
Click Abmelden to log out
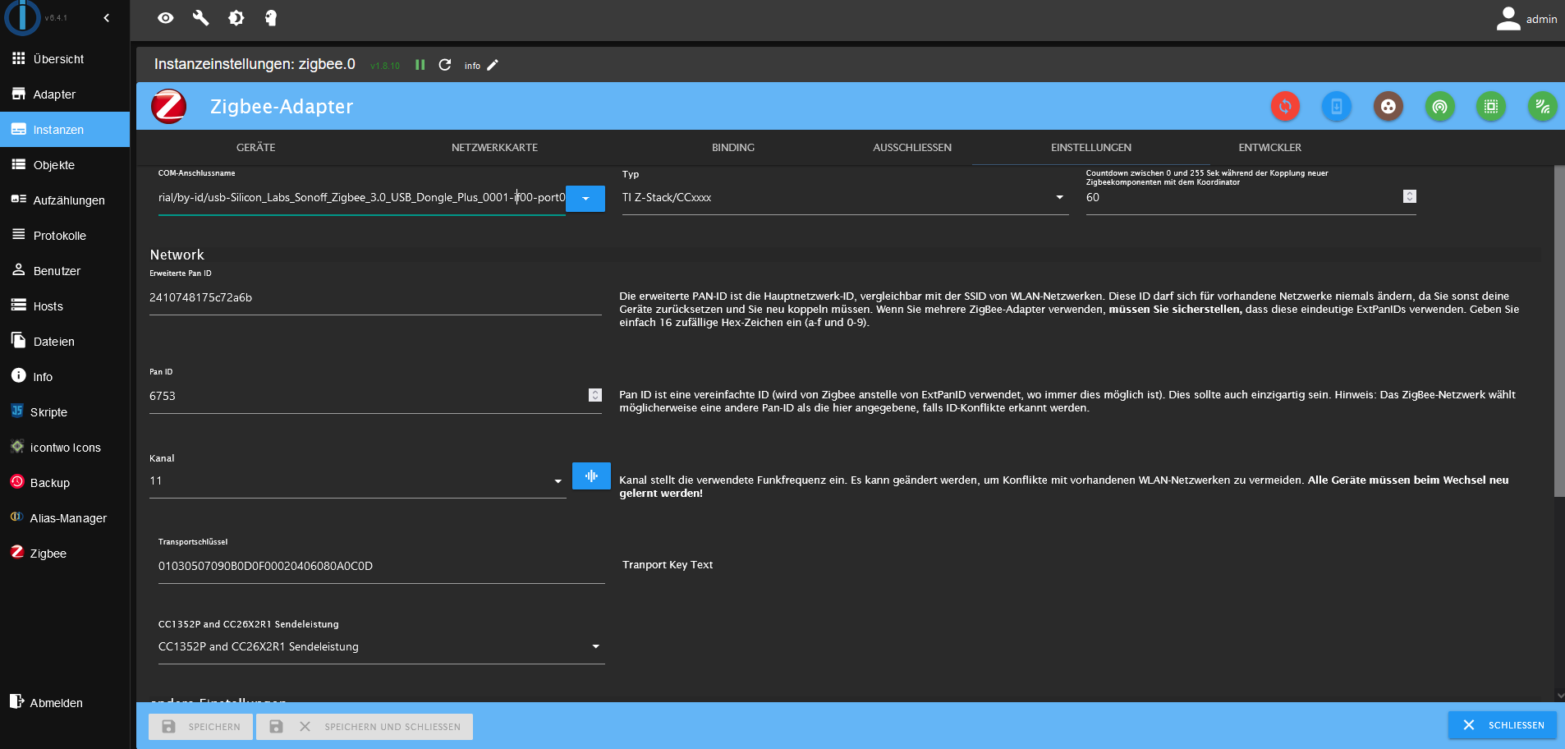[x=65, y=703]
